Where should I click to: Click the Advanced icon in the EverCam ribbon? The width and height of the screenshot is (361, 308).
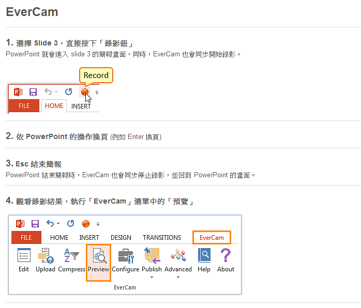point(178,256)
